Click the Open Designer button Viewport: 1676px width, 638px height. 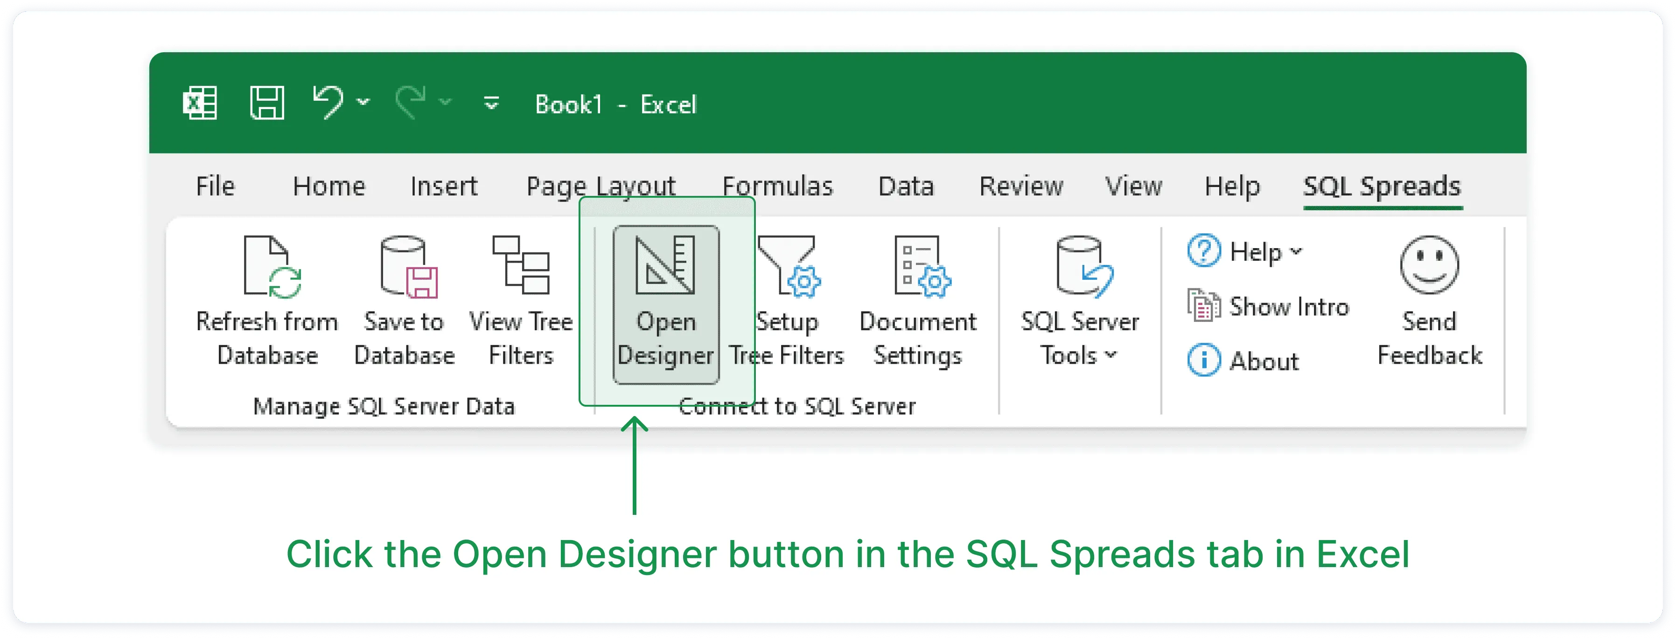tap(665, 305)
